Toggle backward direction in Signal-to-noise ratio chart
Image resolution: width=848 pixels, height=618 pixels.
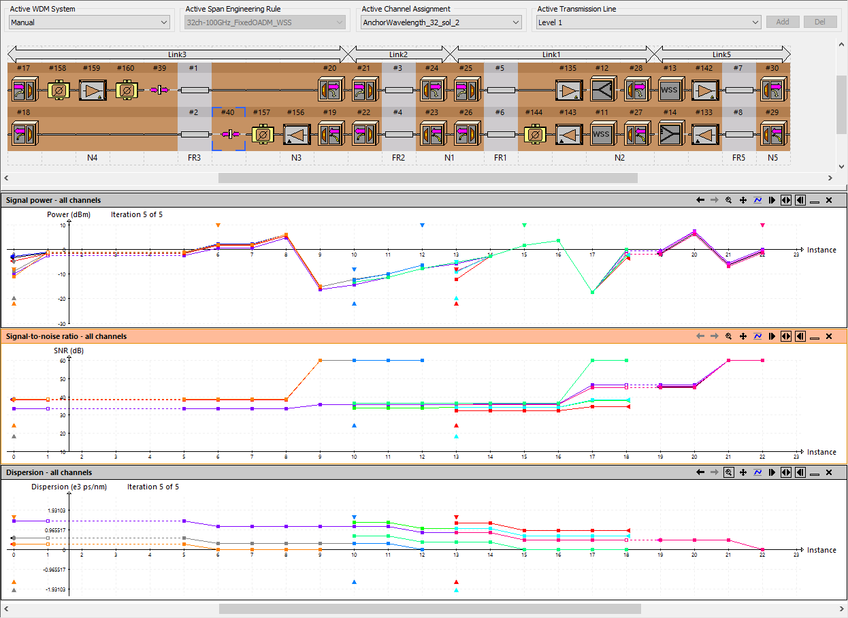(800, 336)
